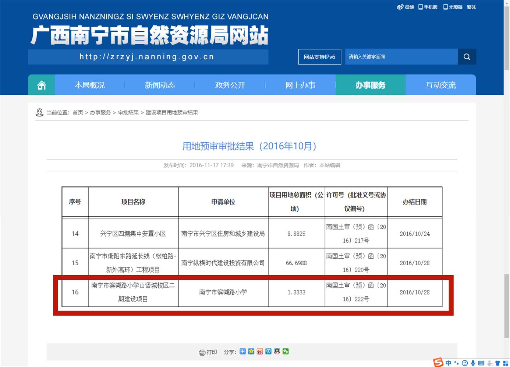Screen dimensions: 510x367
Task: Expand the 办事服务 navigation menu
Action: [370, 85]
